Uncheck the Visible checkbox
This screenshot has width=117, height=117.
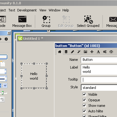point(84,94)
